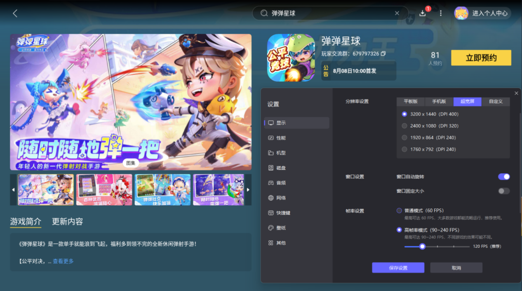The height and width of the screenshot is (291, 522).
Task: Click 查看更多 link in description
Action: coord(63,261)
